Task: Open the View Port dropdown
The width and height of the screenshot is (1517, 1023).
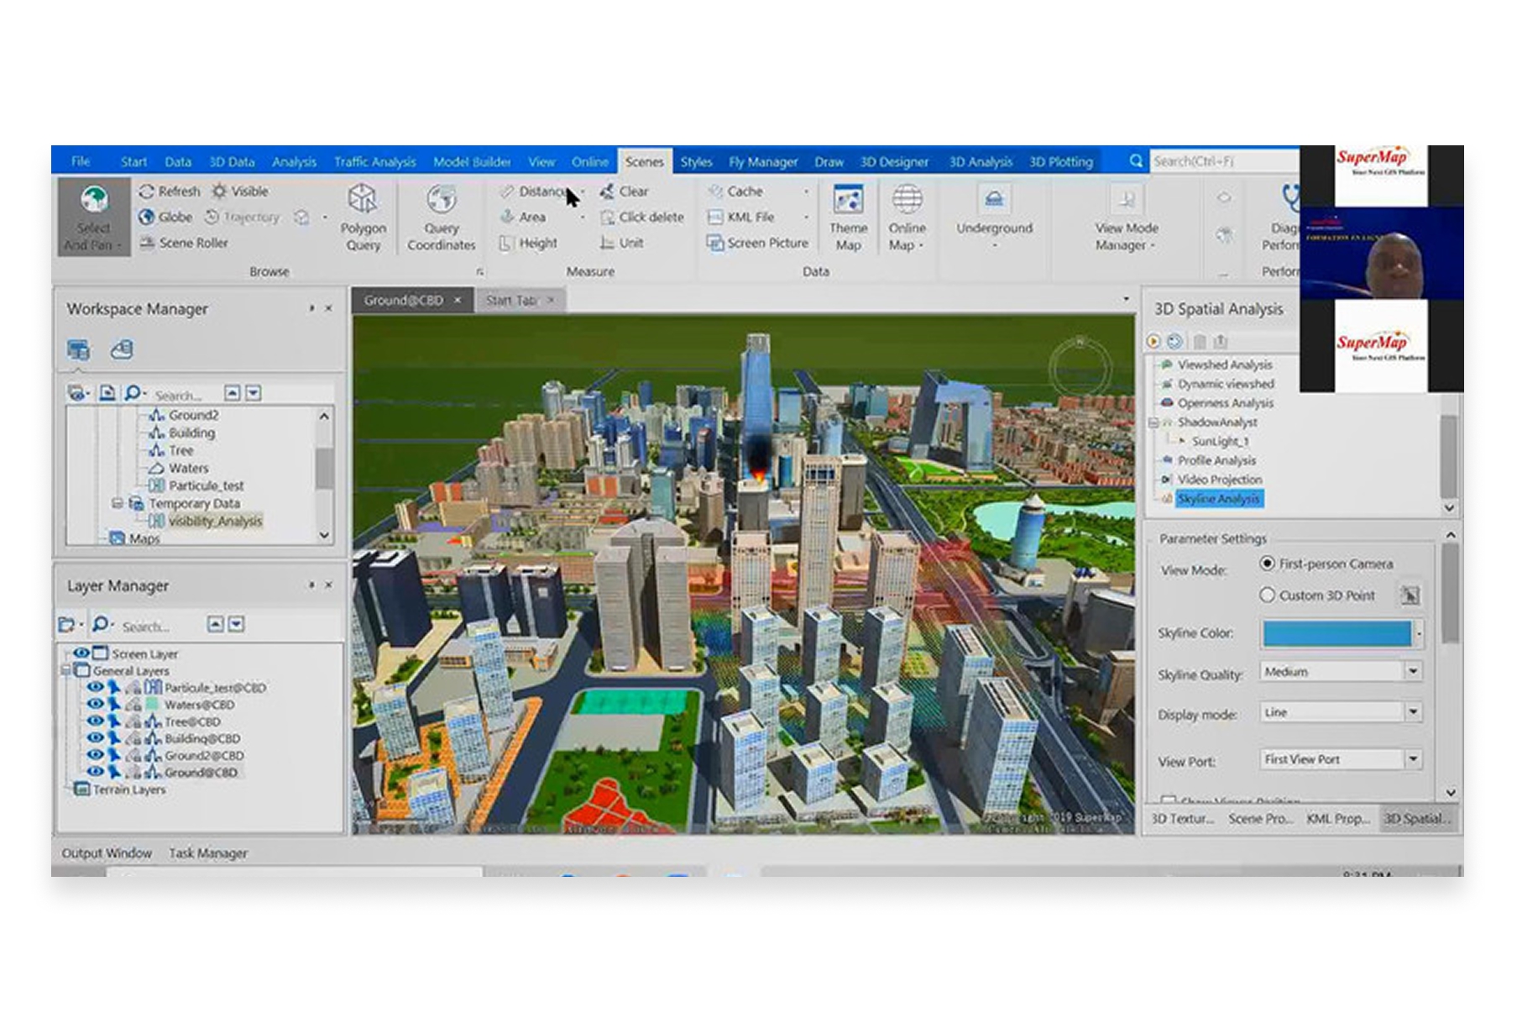Action: click(x=1413, y=759)
